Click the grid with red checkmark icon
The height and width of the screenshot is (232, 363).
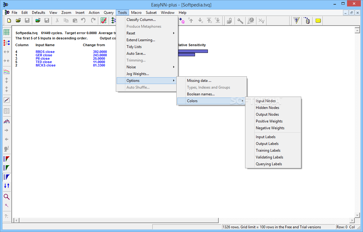click(103, 21)
